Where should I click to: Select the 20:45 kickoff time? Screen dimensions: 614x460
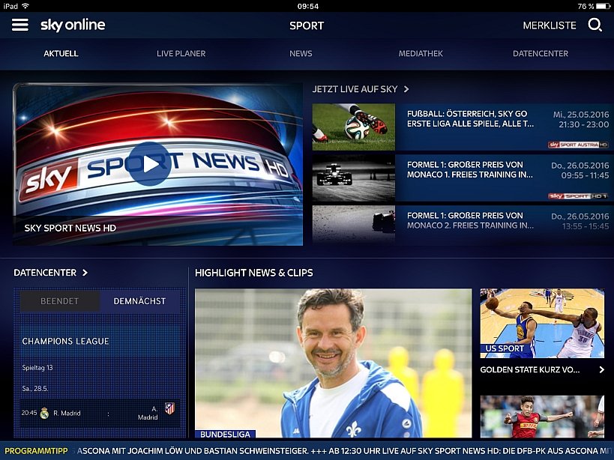coord(29,413)
